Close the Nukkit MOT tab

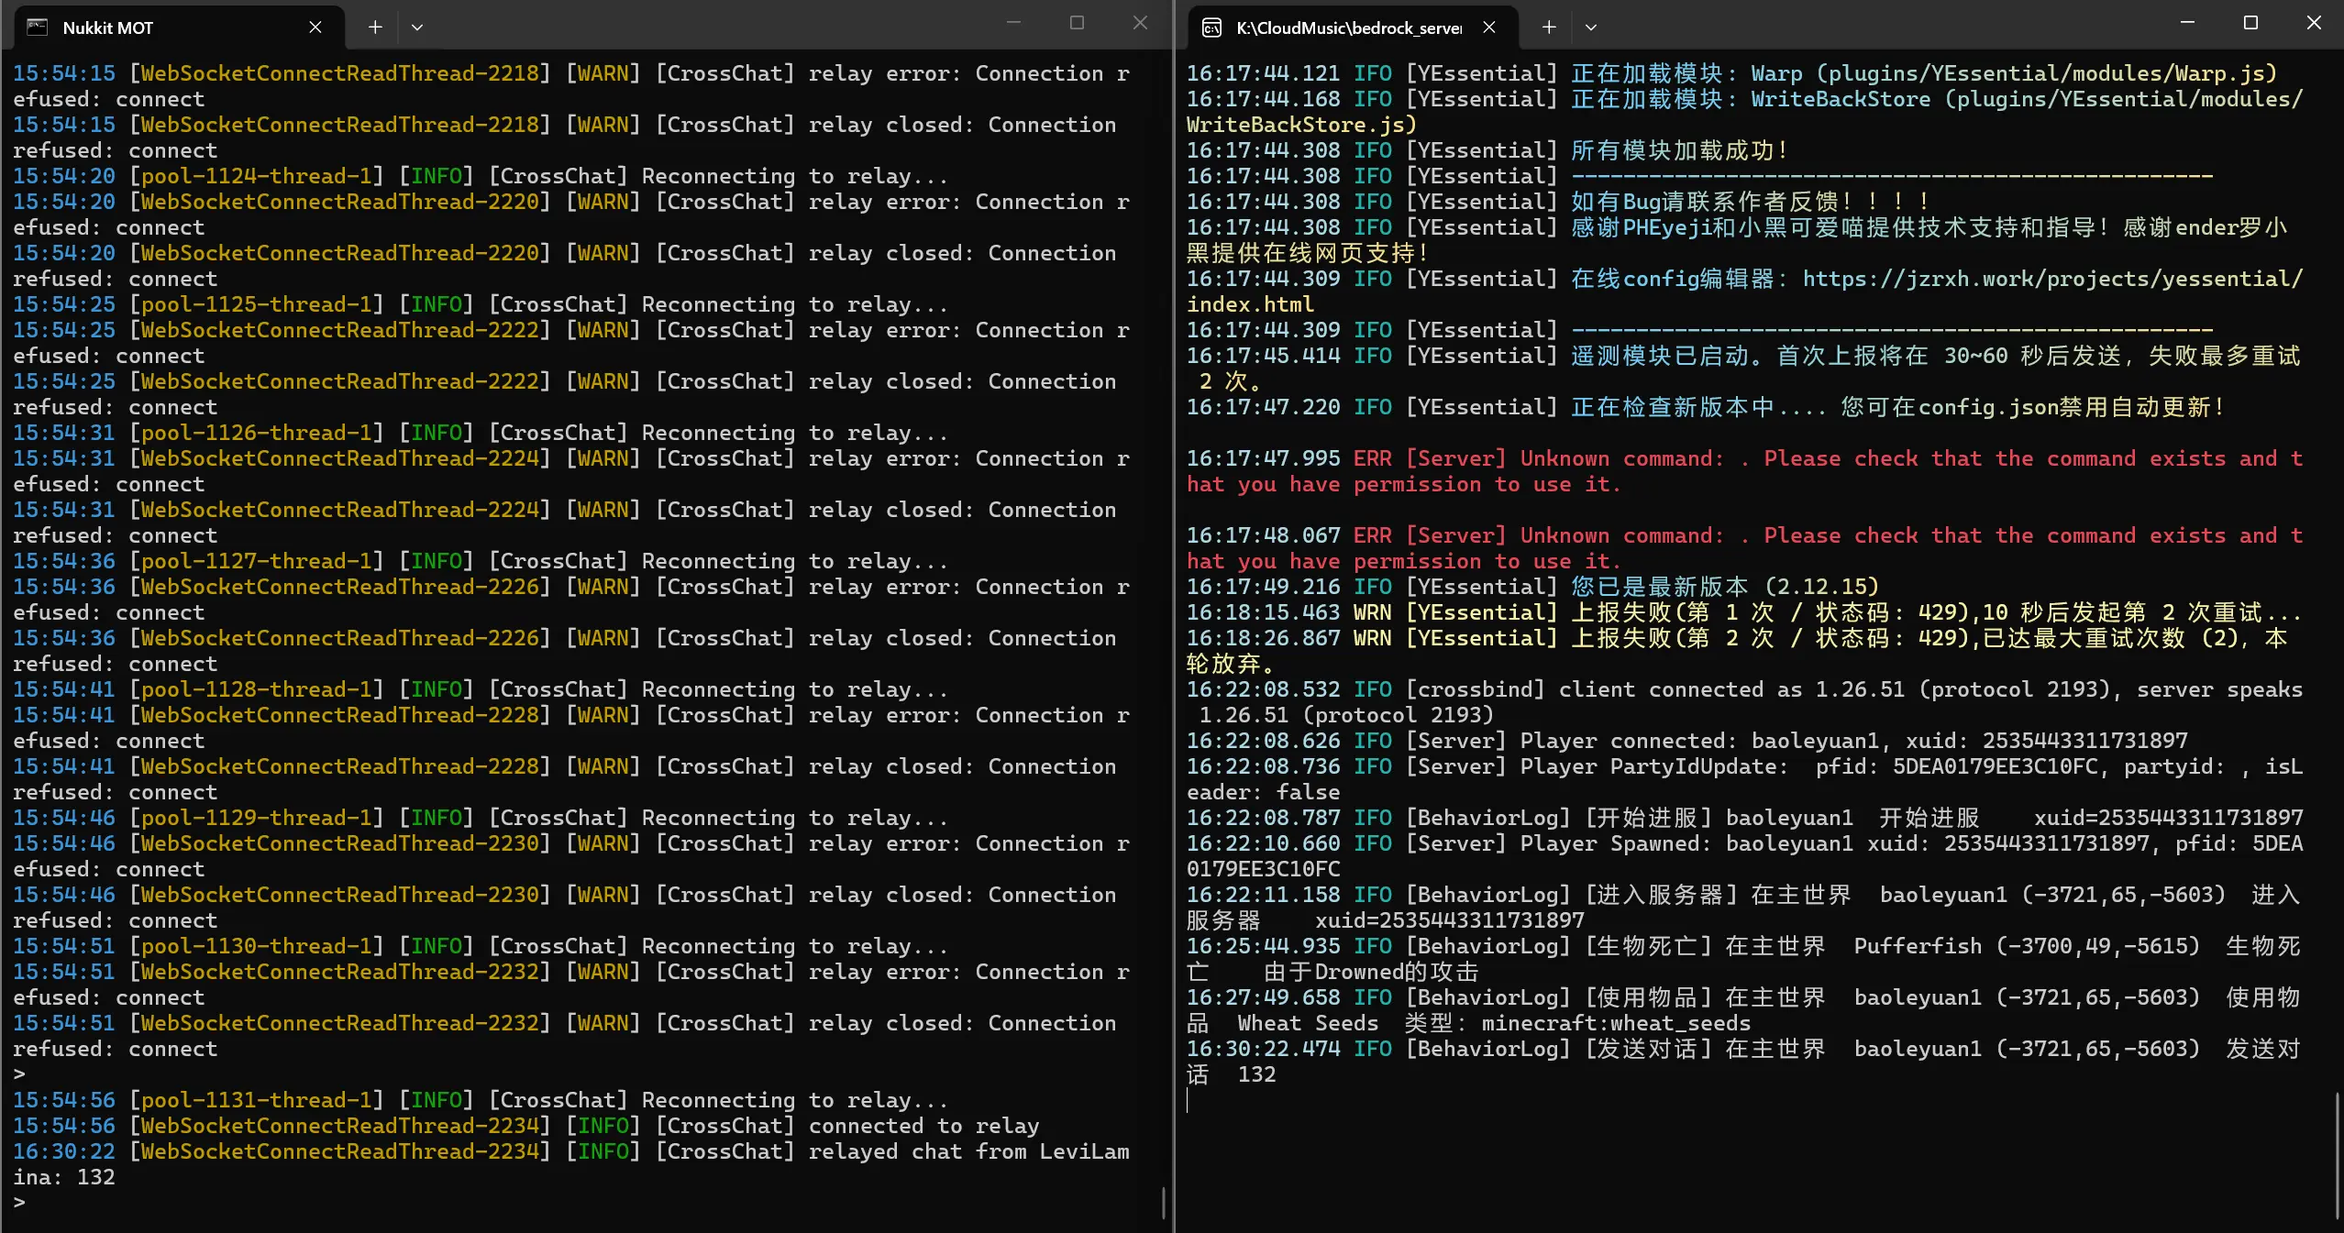[x=315, y=28]
